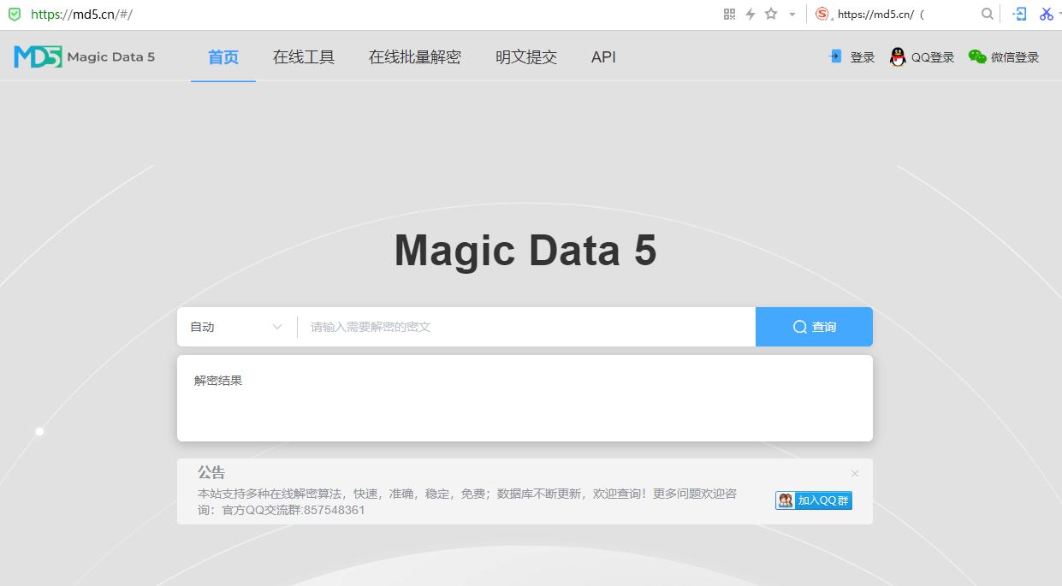Click the 加入QQ群 button
This screenshot has height=586, width=1062.
pos(813,500)
